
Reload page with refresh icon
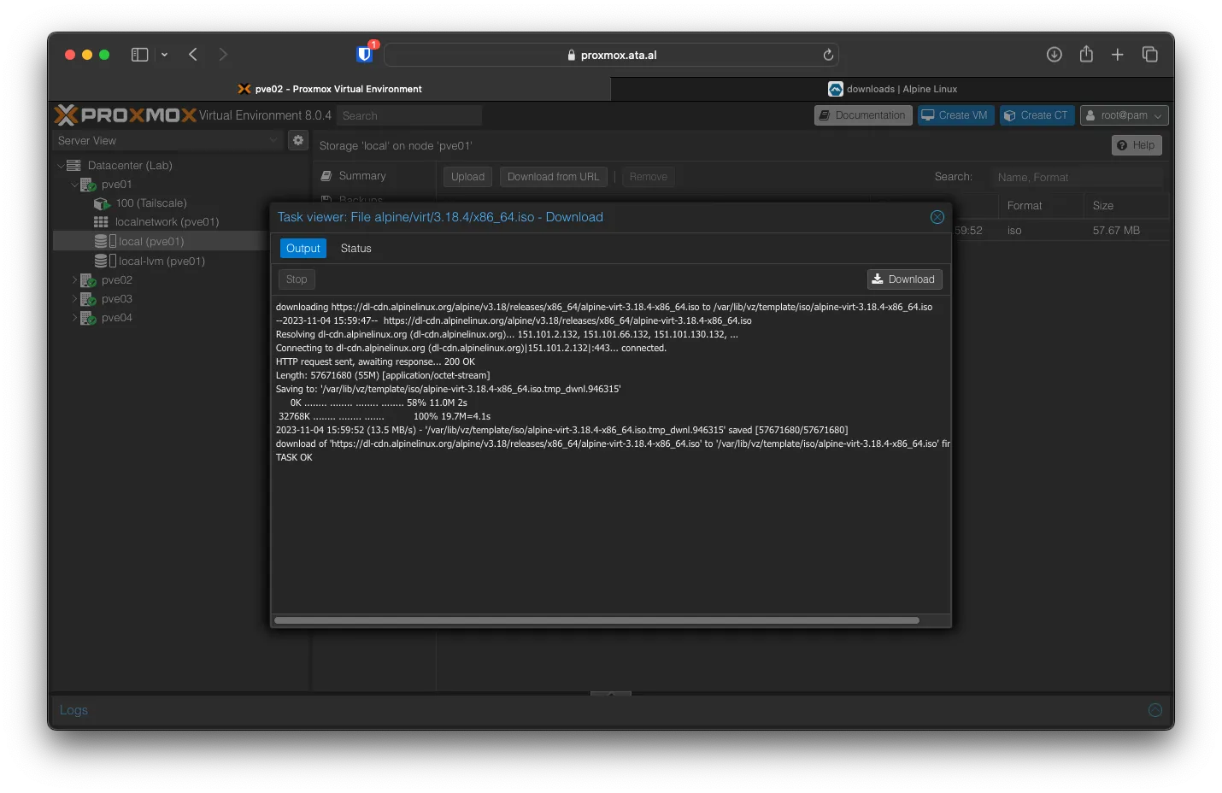(x=828, y=55)
